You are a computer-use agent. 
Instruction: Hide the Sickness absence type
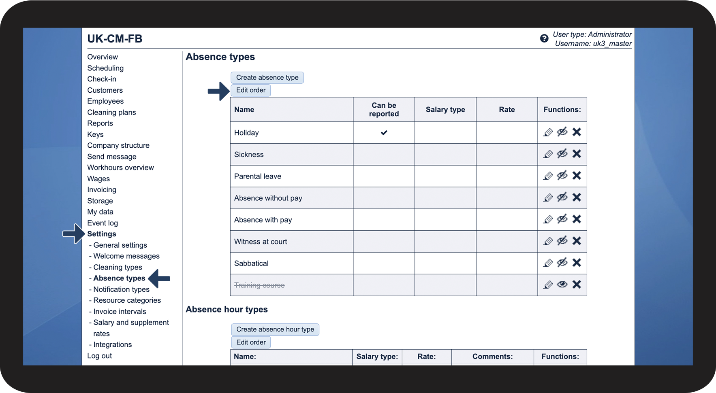[562, 154]
